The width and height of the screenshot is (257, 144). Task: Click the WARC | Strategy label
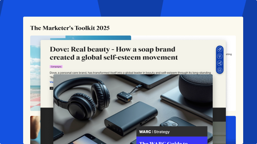tap(155, 132)
